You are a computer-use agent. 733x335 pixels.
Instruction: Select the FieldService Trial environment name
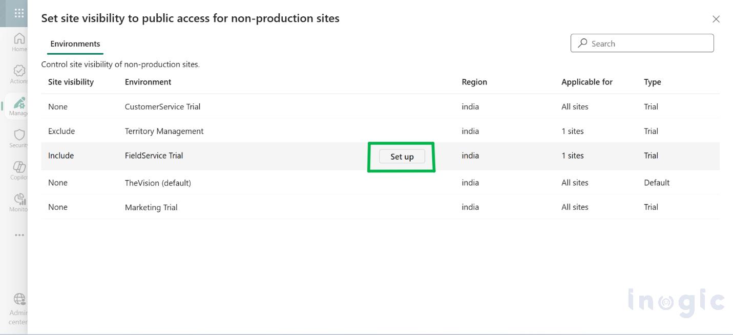tap(154, 155)
